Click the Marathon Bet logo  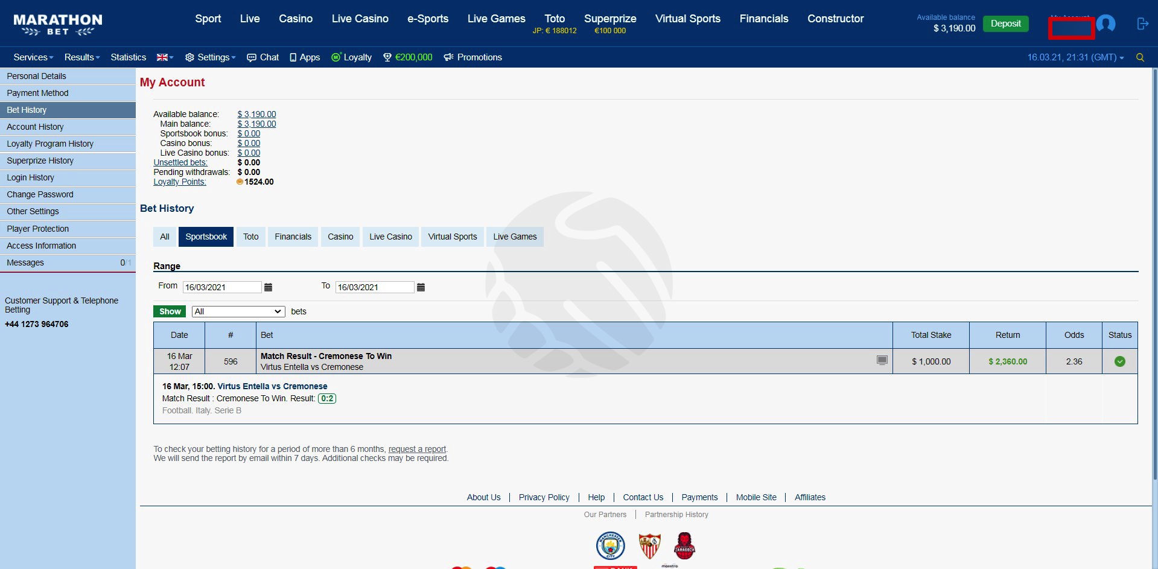[x=58, y=25]
